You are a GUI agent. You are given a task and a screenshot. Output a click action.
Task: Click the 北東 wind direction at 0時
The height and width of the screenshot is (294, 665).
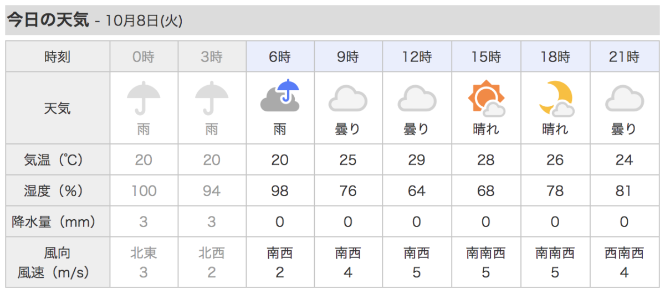tap(144, 254)
